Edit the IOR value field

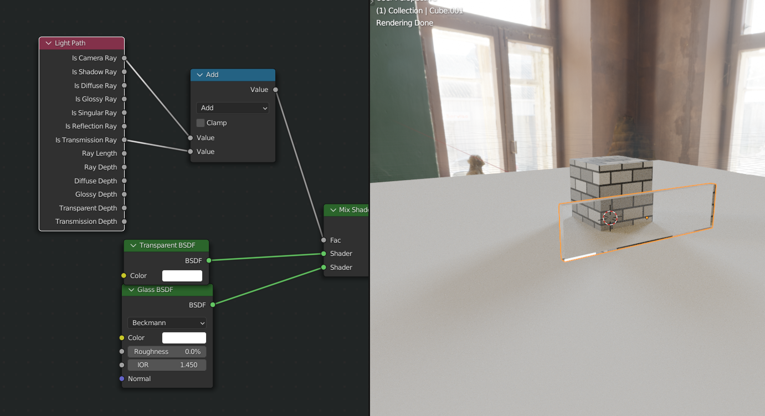(x=167, y=365)
